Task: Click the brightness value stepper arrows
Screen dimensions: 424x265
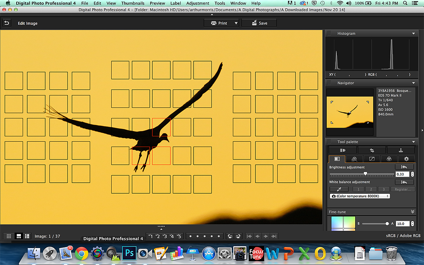Action: [x=412, y=174]
